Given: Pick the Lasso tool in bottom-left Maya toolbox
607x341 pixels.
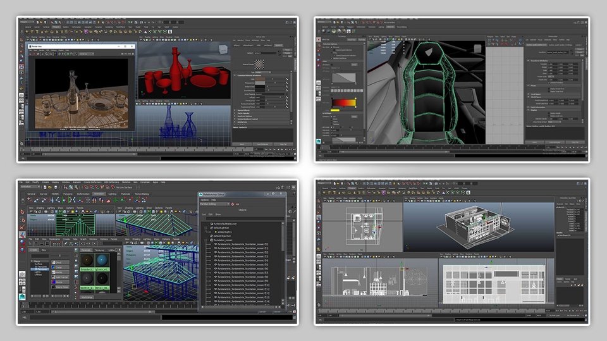Looking at the screenshot, I should [x=22, y=220].
